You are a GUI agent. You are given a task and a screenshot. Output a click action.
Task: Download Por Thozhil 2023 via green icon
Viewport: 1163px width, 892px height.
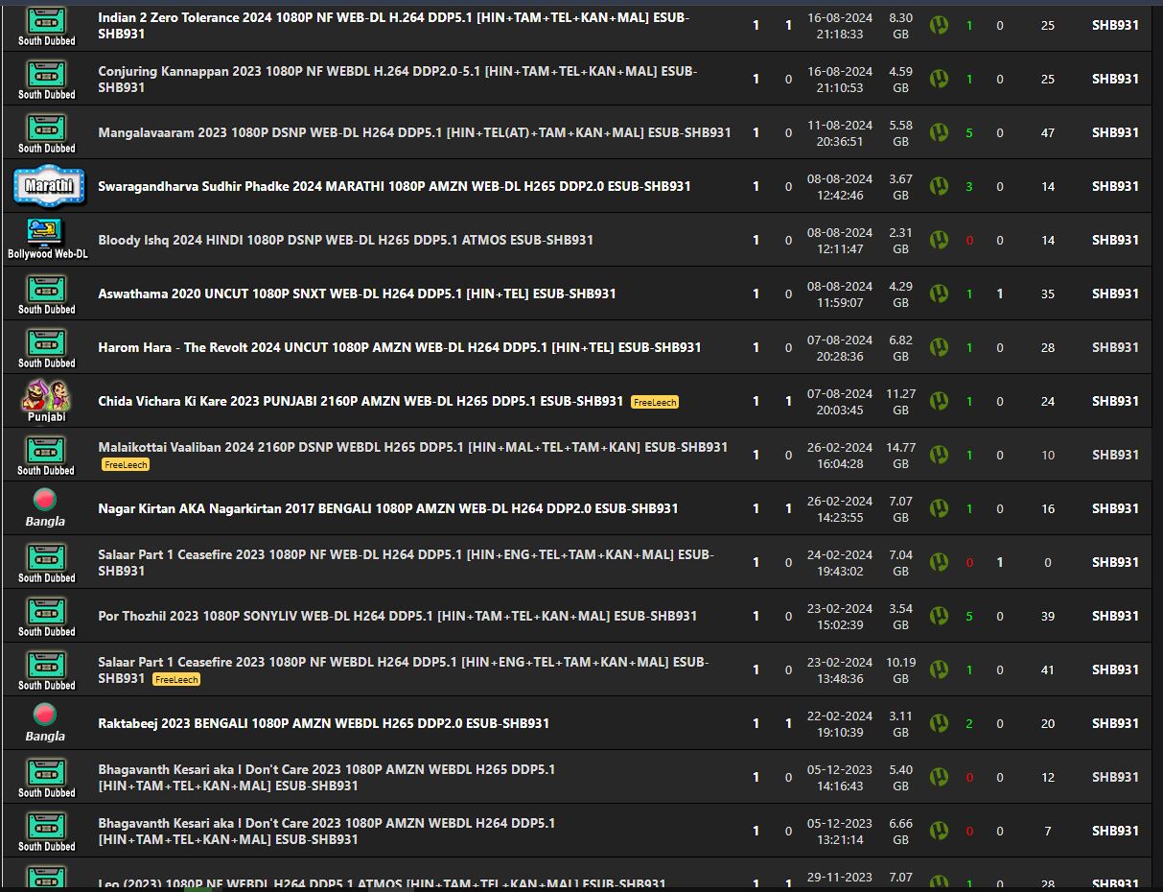click(939, 616)
